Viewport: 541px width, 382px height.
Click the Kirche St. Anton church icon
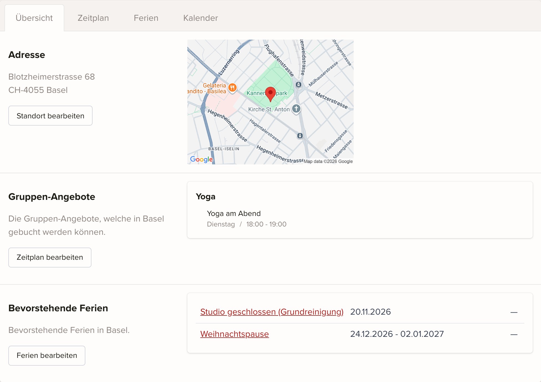coord(296,108)
